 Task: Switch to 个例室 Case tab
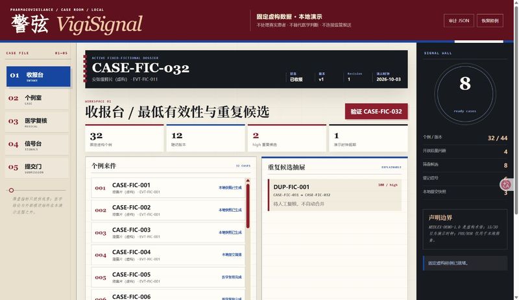coord(37,99)
